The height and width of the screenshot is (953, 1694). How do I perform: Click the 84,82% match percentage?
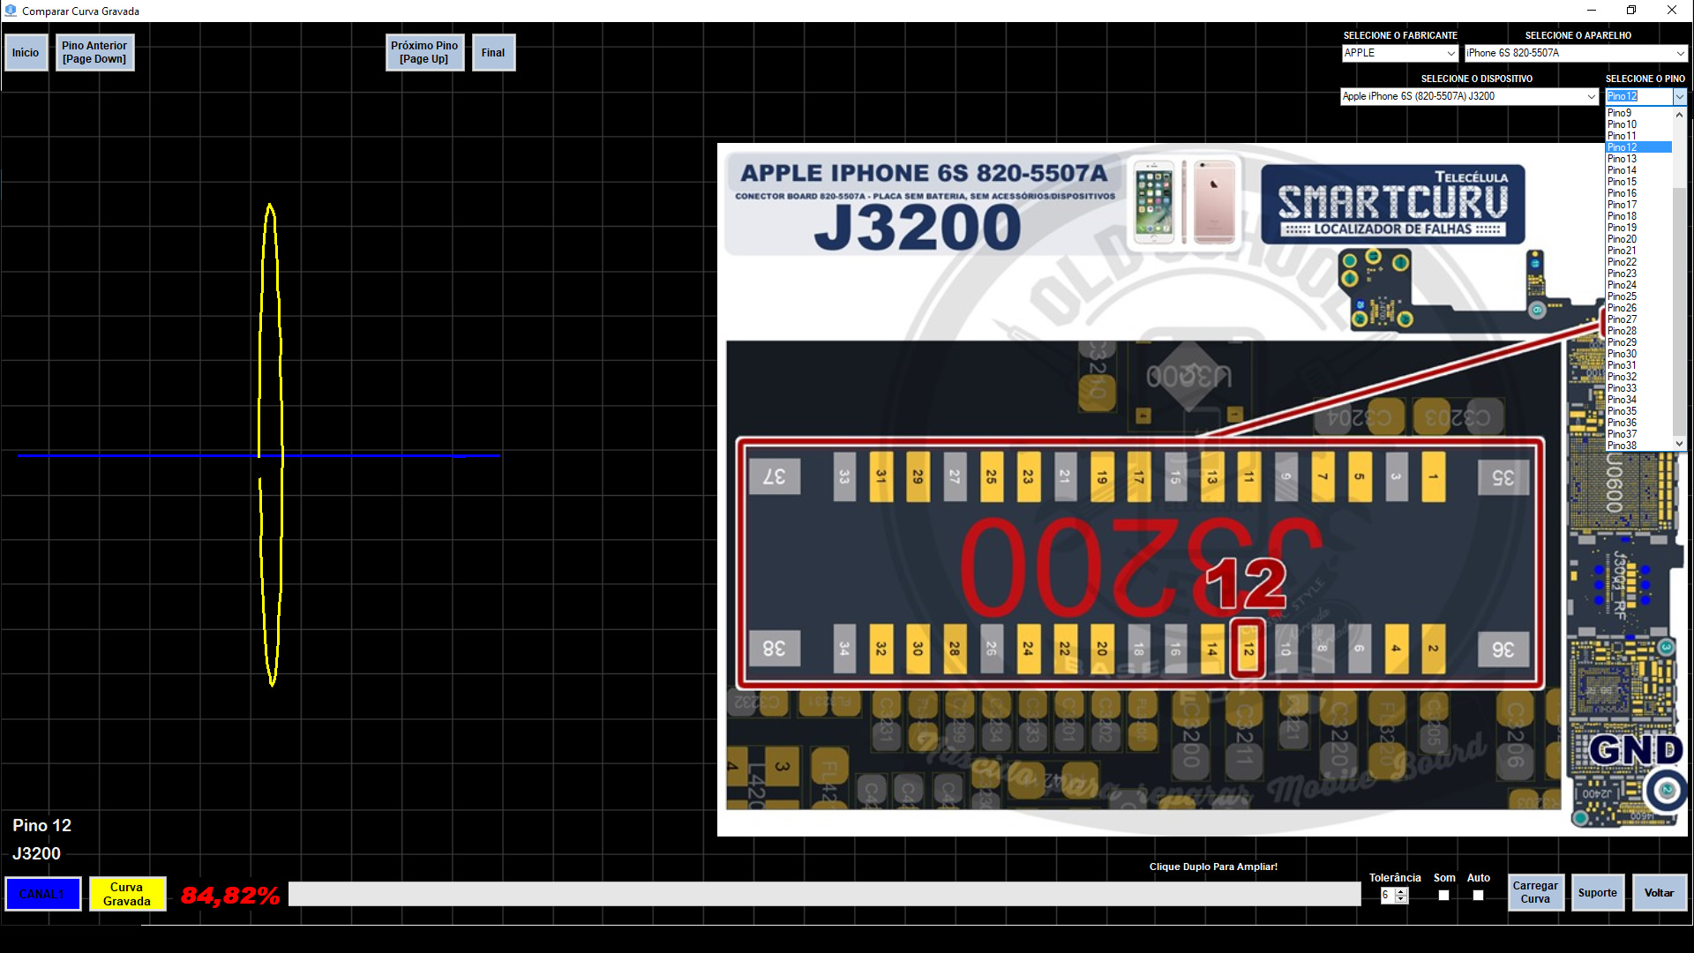(x=230, y=896)
